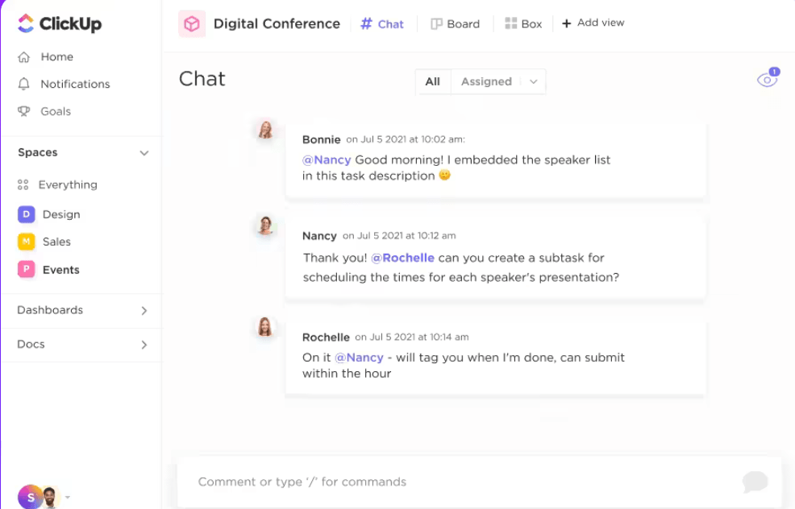Click the user profile photo avatar

tap(50, 498)
